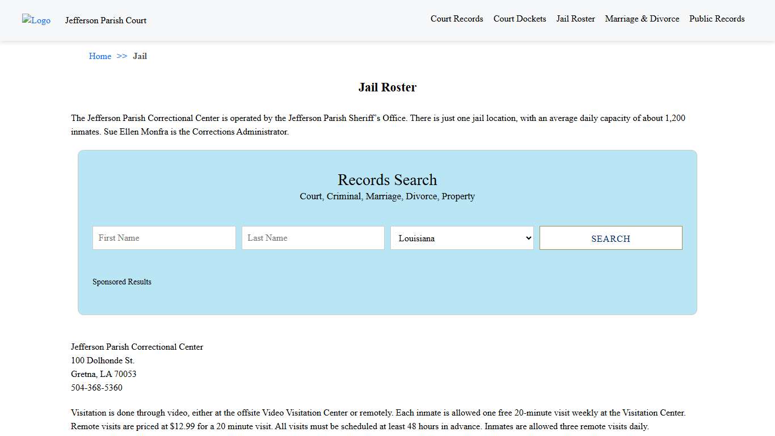Click the Jefferson Parish Court site title
Viewport: 775px width, 436px height.
106,20
